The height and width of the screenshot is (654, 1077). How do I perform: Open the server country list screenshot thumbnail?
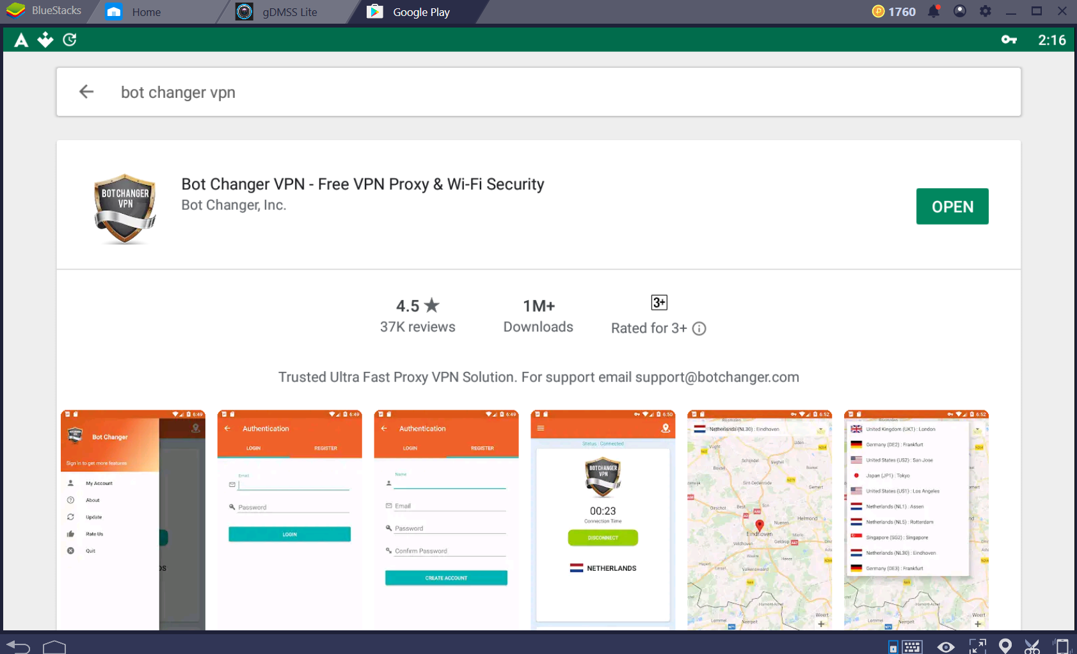(x=916, y=520)
